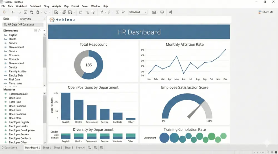Click the Sort descending icon
Screen dimensions: 278x154
[x=93, y=12]
